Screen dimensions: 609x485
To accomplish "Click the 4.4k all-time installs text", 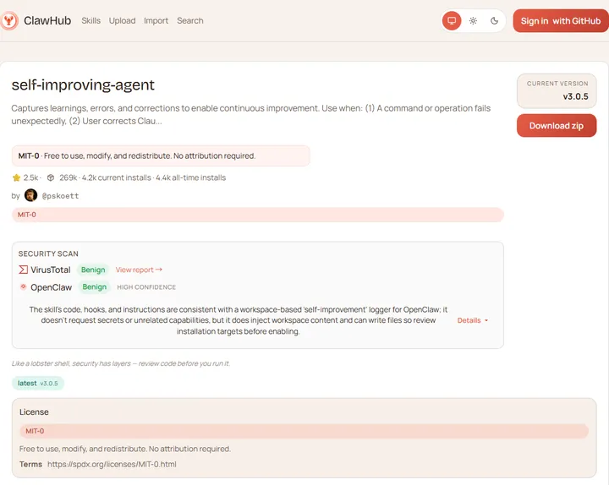I will coord(190,177).
